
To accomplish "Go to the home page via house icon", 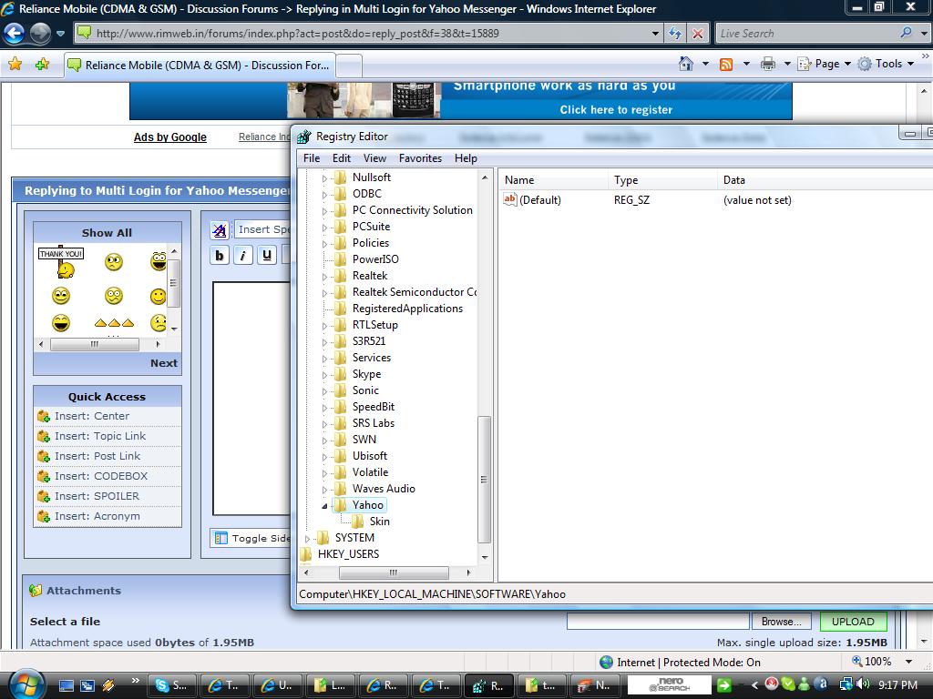I will 685,64.
